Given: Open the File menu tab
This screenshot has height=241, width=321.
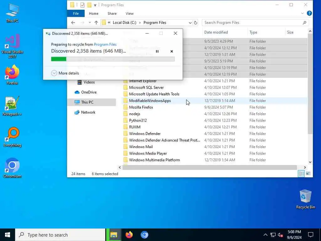Looking at the screenshot, I should click(76, 13).
